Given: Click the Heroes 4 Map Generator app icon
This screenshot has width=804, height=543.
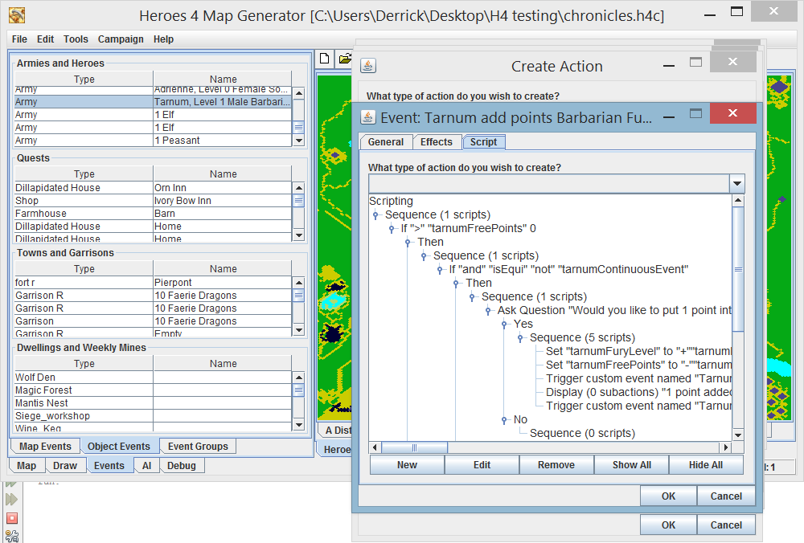Looking at the screenshot, I should 17,15.
